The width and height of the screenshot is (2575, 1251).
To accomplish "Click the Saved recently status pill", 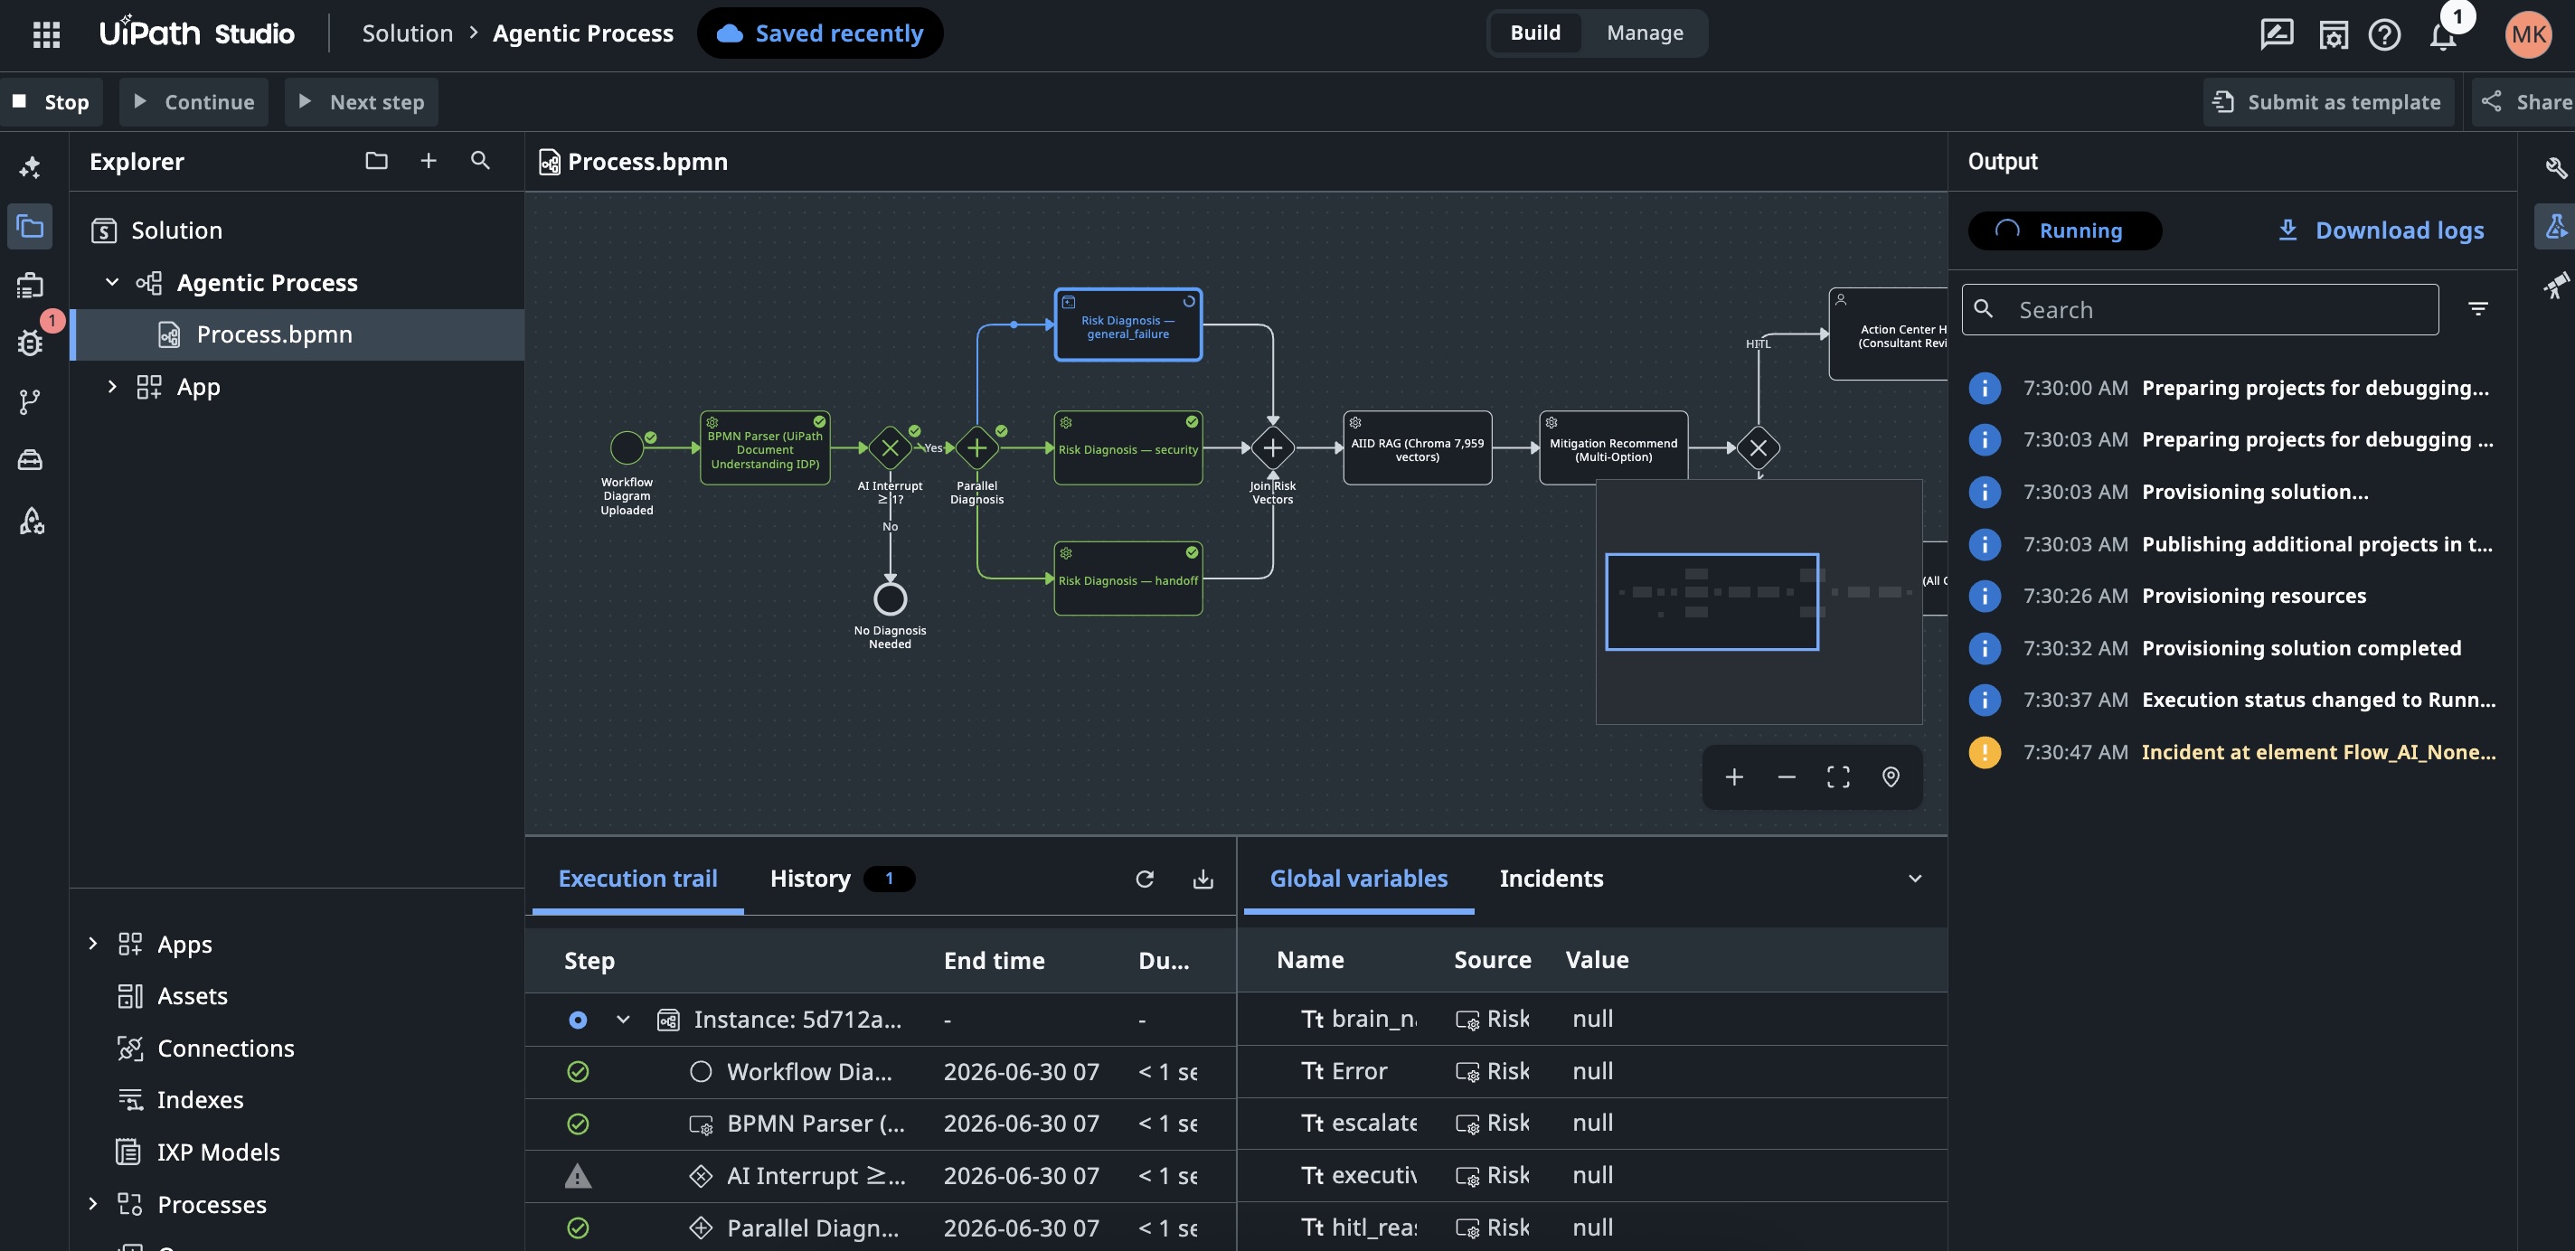I will click(x=820, y=33).
